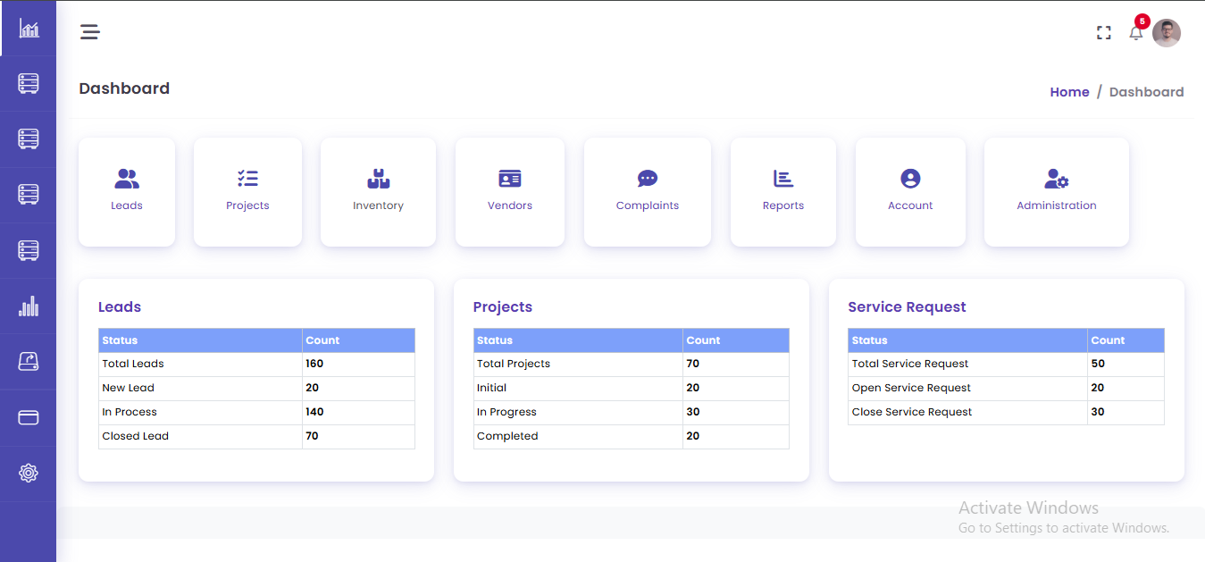The image size is (1205, 562).
Task: Click the Total Service Request row
Action: [910, 364]
